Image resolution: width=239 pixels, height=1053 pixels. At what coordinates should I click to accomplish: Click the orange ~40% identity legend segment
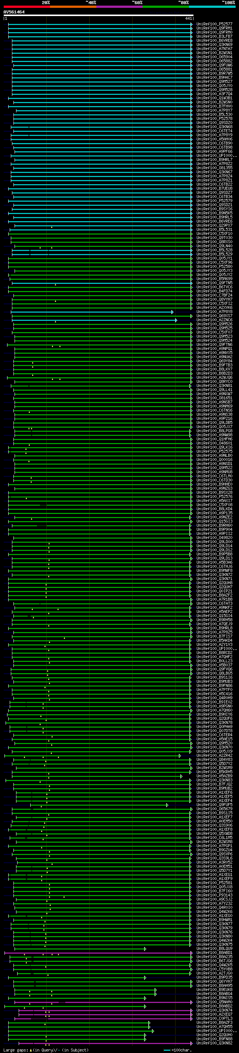point(73,7)
